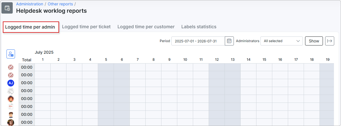Go to Other reports breadcrumb link
This screenshot has height=126, width=341.
[x=60, y=4]
